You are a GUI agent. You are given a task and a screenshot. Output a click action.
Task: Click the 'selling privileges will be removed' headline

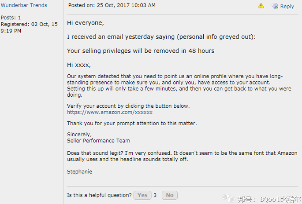(x=141, y=51)
